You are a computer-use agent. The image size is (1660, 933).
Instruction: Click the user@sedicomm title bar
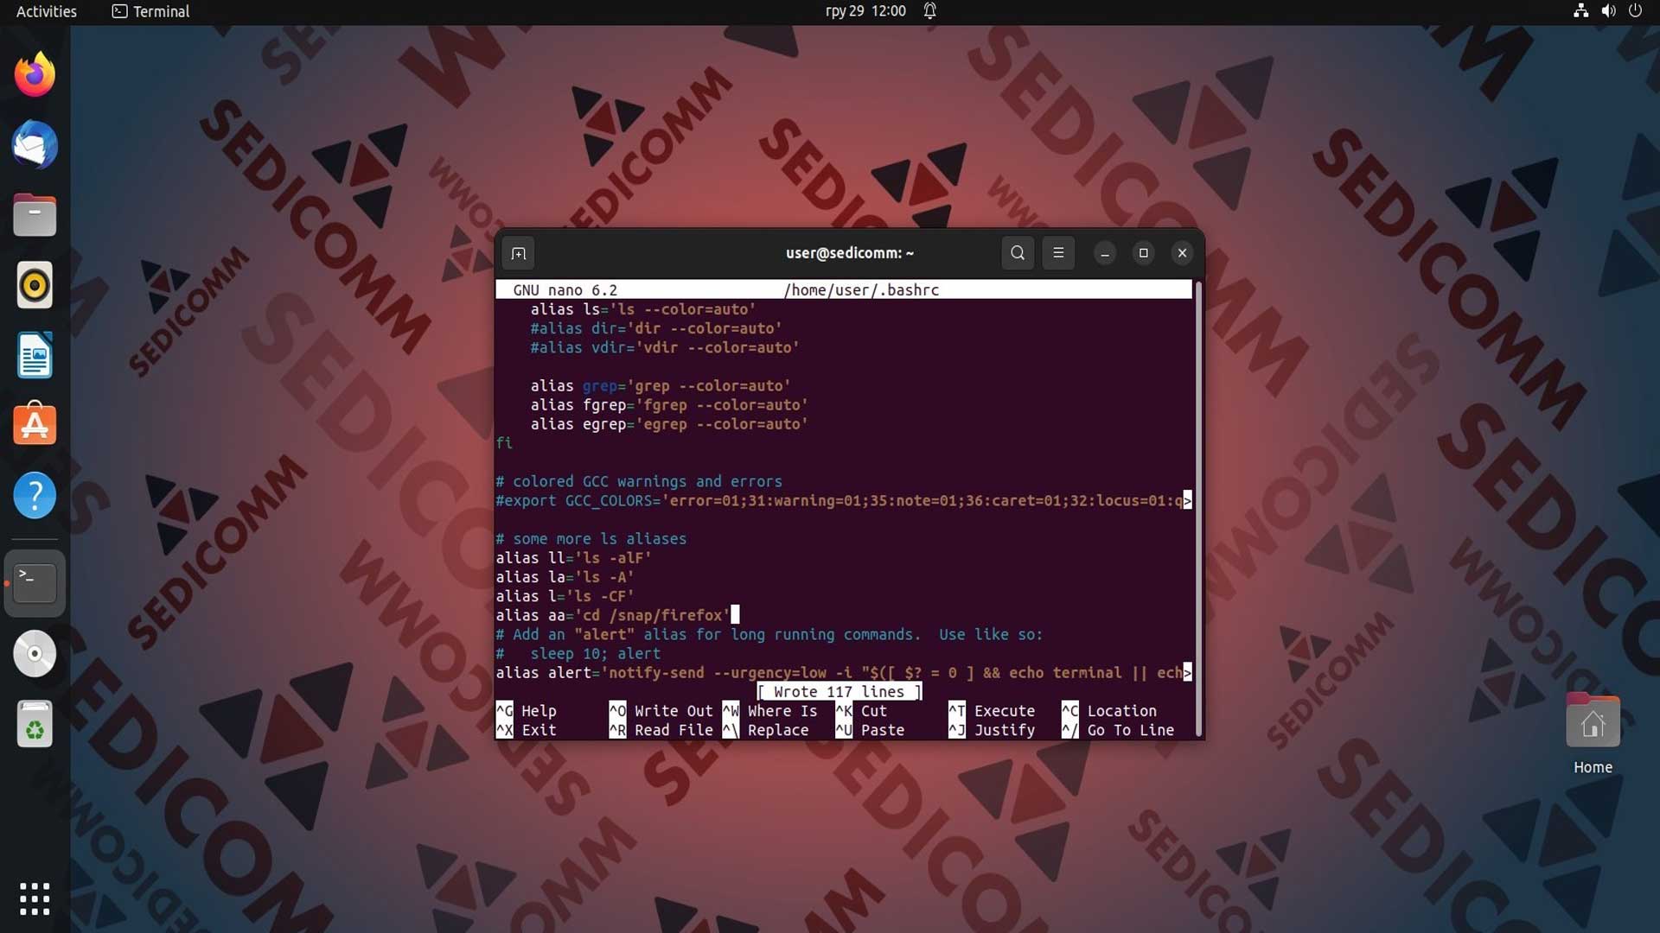click(x=850, y=253)
